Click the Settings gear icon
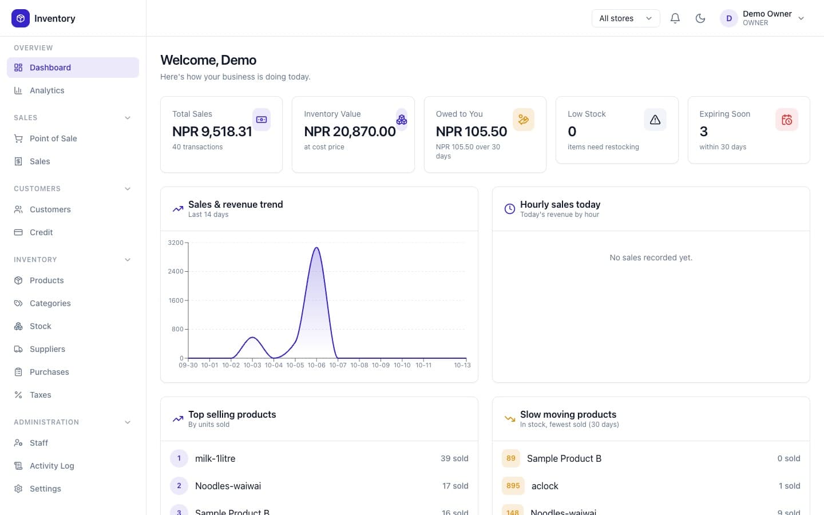This screenshot has height=515, width=824. 18,489
